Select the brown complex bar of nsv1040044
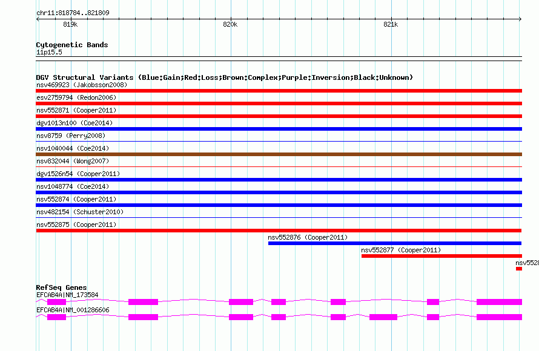Image resolution: width=539 pixels, height=351 pixels. [279, 154]
